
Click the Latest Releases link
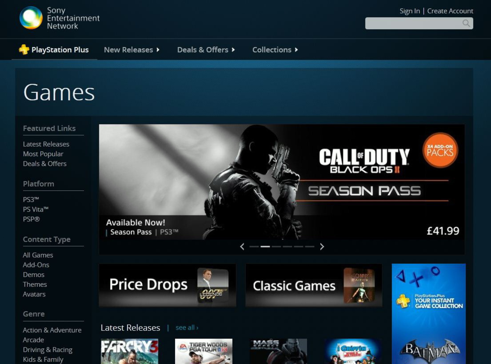[46, 144]
